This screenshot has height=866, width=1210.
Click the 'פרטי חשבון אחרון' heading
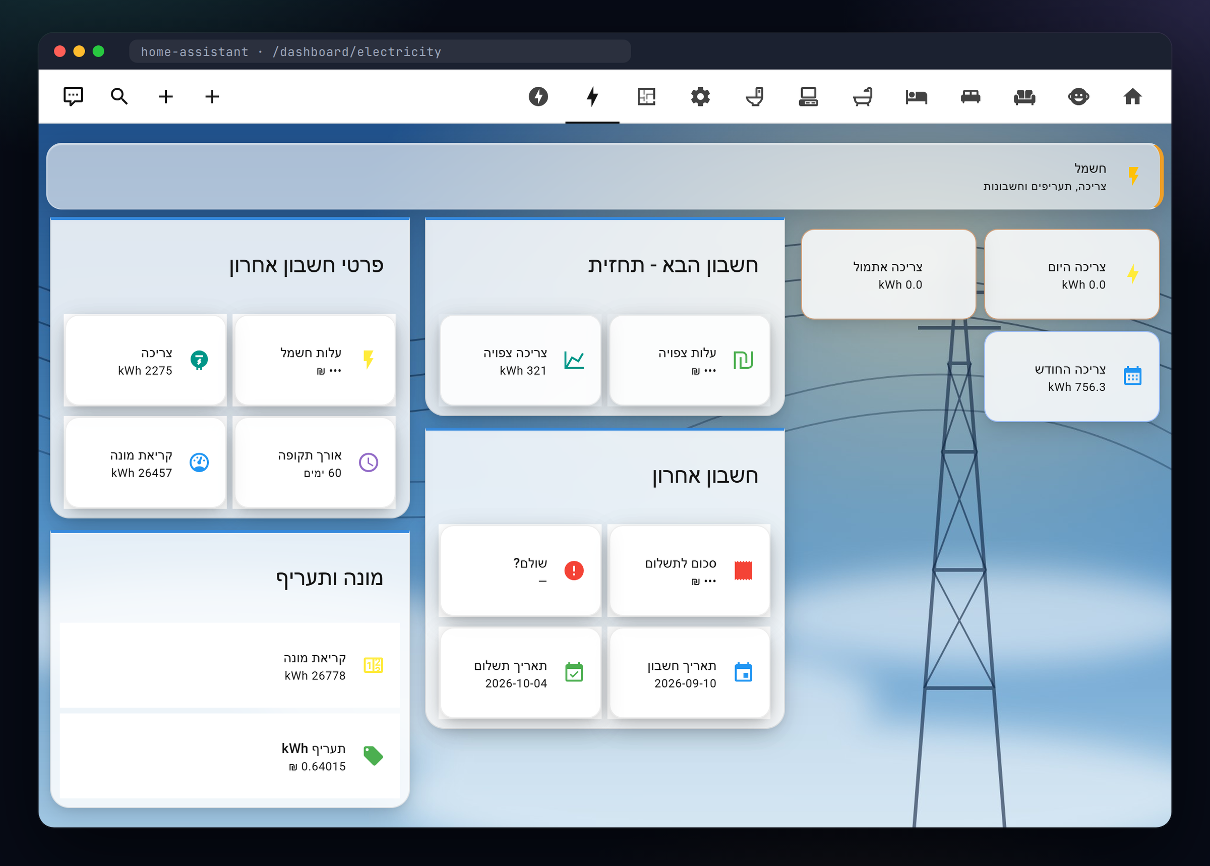[x=307, y=266]
